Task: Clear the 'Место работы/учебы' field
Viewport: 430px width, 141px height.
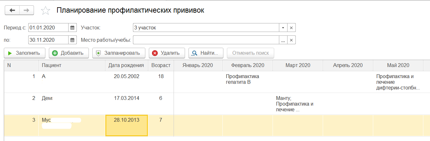Action: point(291,40)
